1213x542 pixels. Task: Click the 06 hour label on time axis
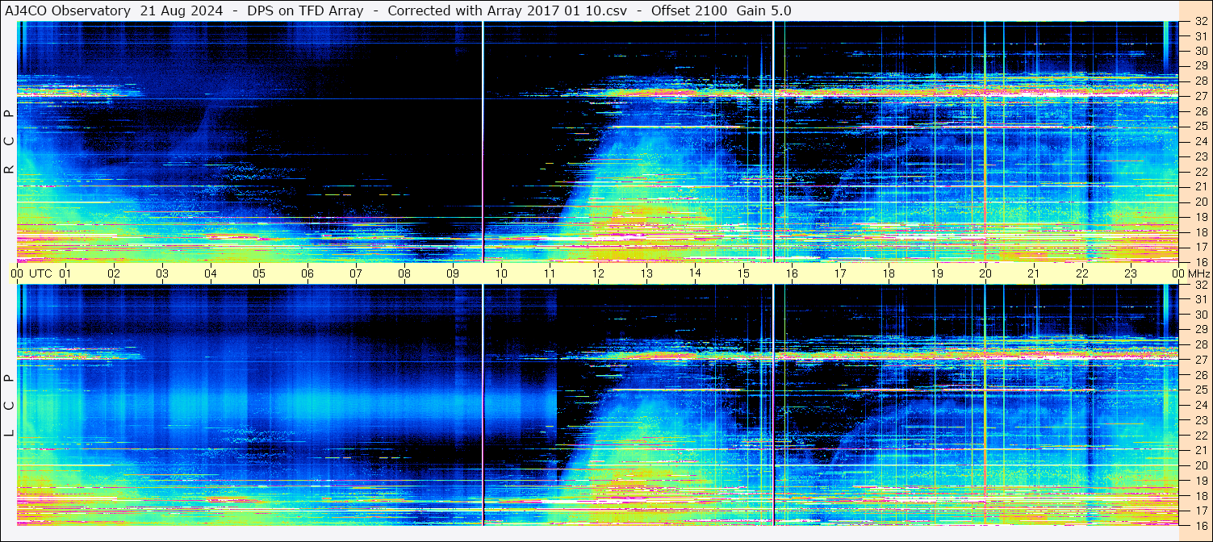307,273
